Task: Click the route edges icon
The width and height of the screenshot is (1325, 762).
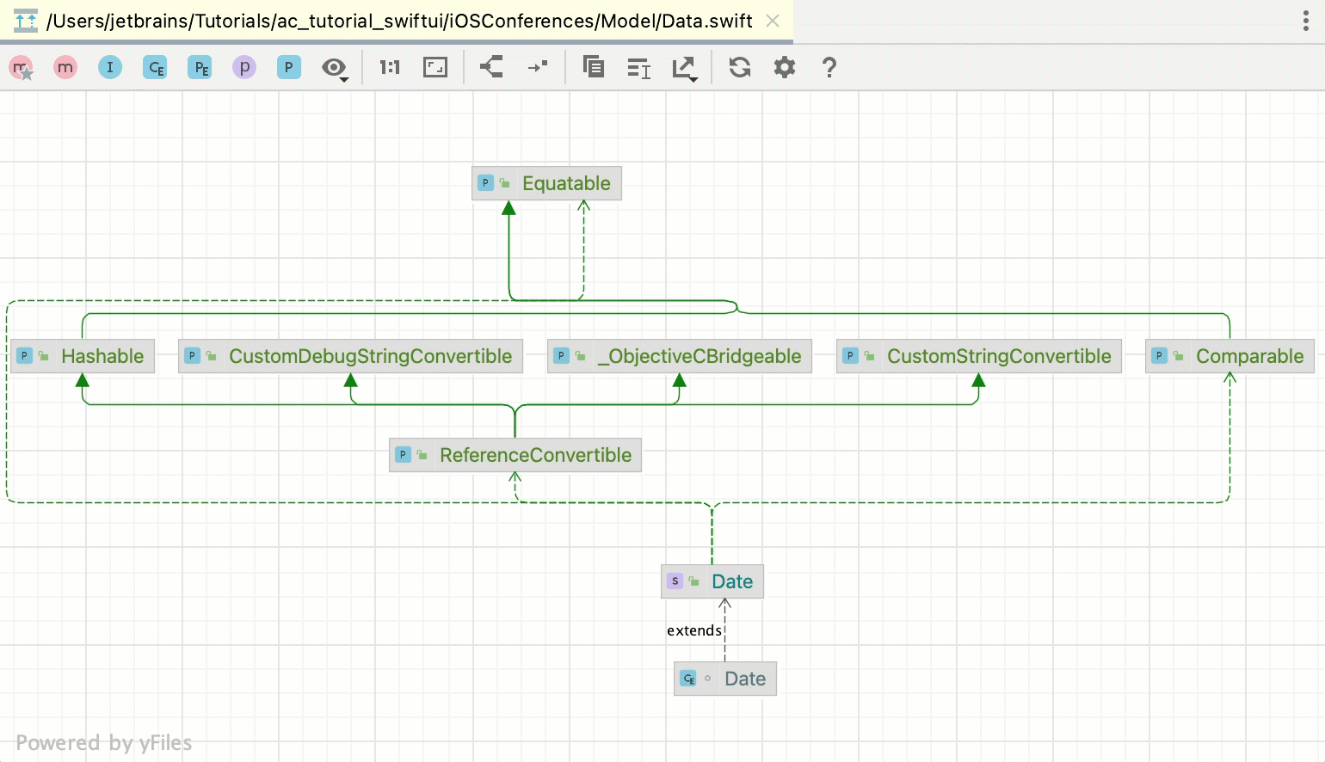Action: (538, 67)
